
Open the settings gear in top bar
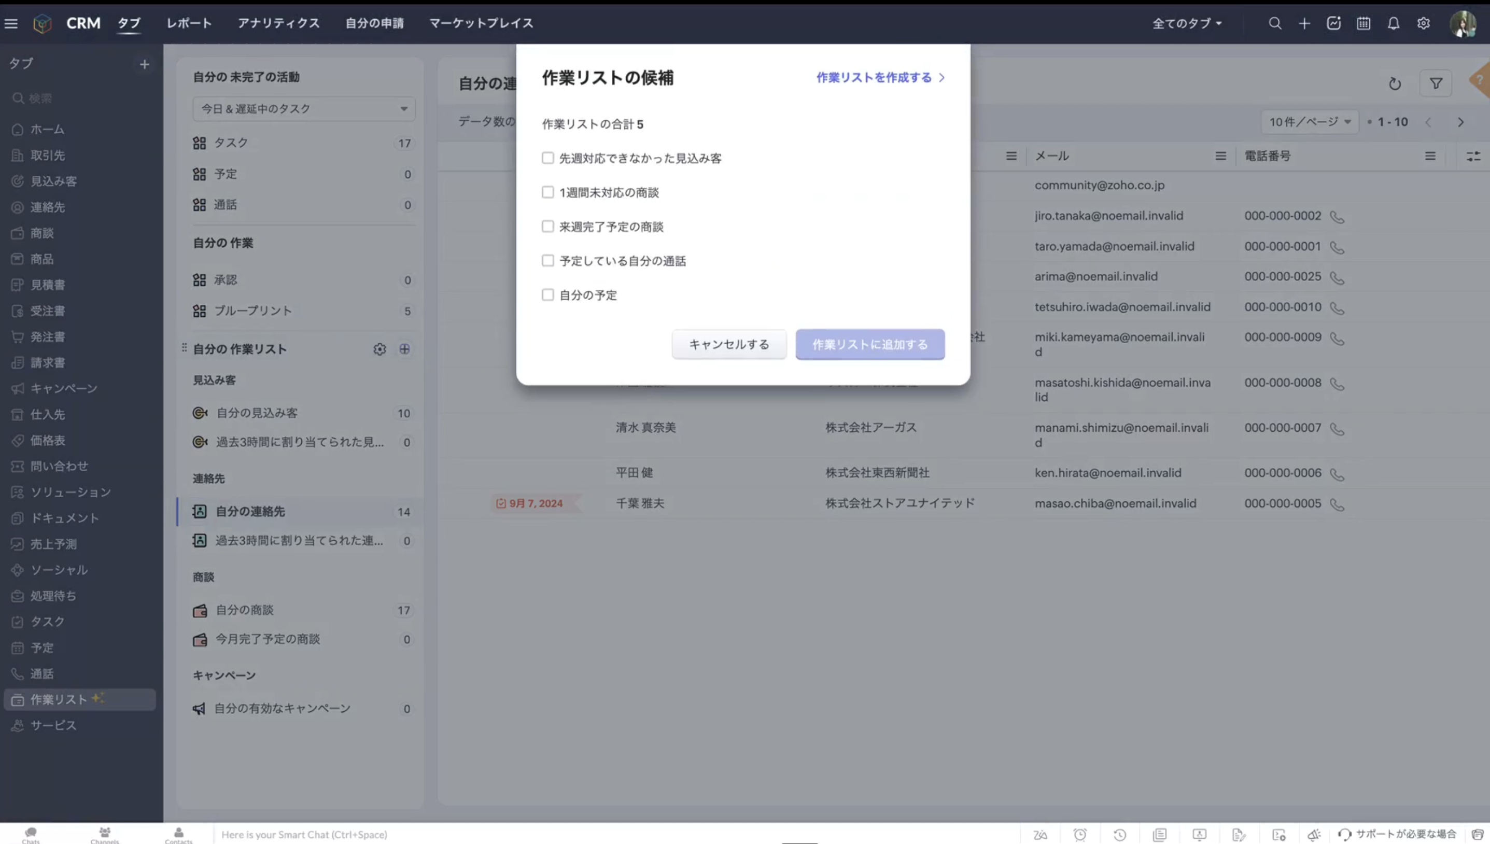tap(1423, 23)
